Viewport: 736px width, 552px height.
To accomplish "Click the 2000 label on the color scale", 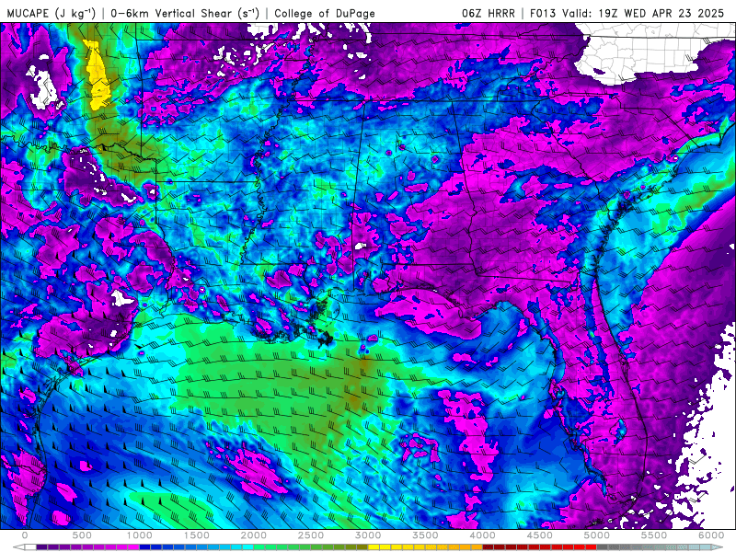I will point(254,535).
